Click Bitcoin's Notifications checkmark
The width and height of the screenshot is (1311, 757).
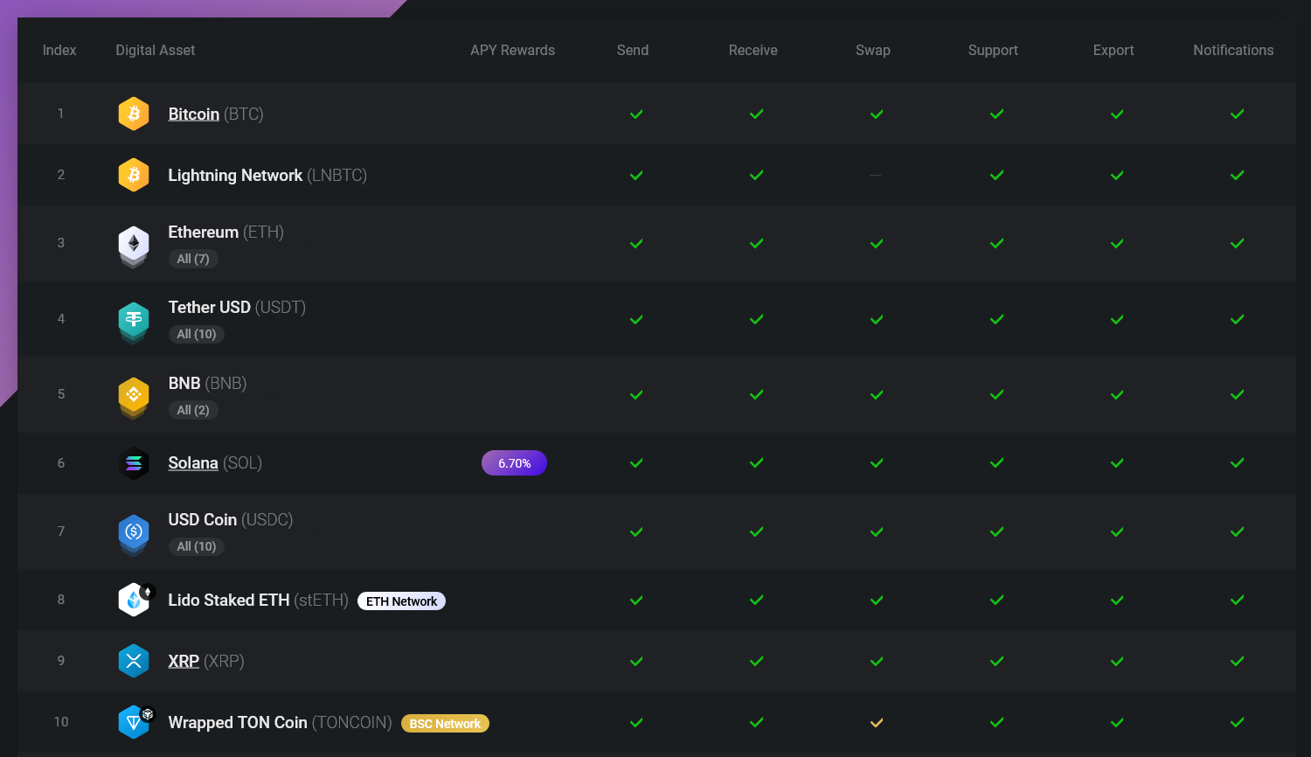(1238, 114)
